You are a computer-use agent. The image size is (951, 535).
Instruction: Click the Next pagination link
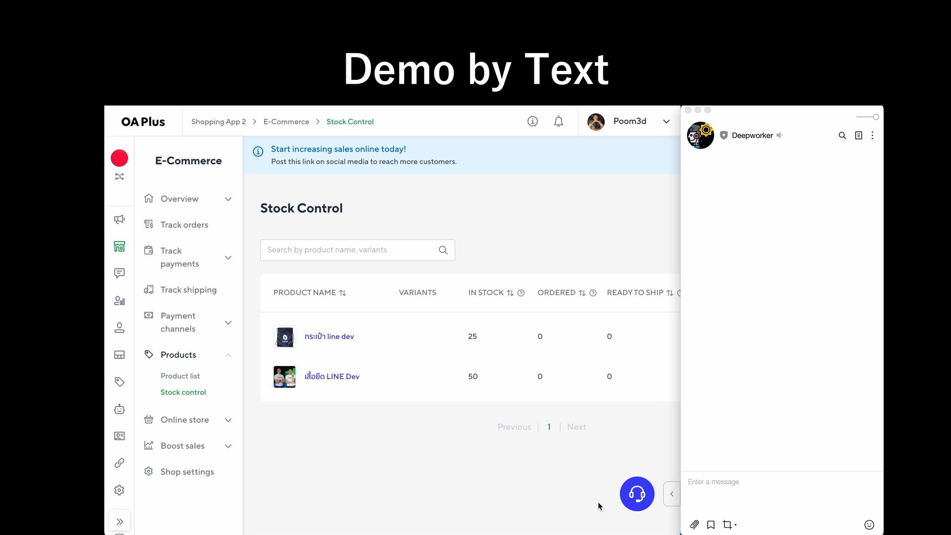pyautogui.click(x=577, y=427)
